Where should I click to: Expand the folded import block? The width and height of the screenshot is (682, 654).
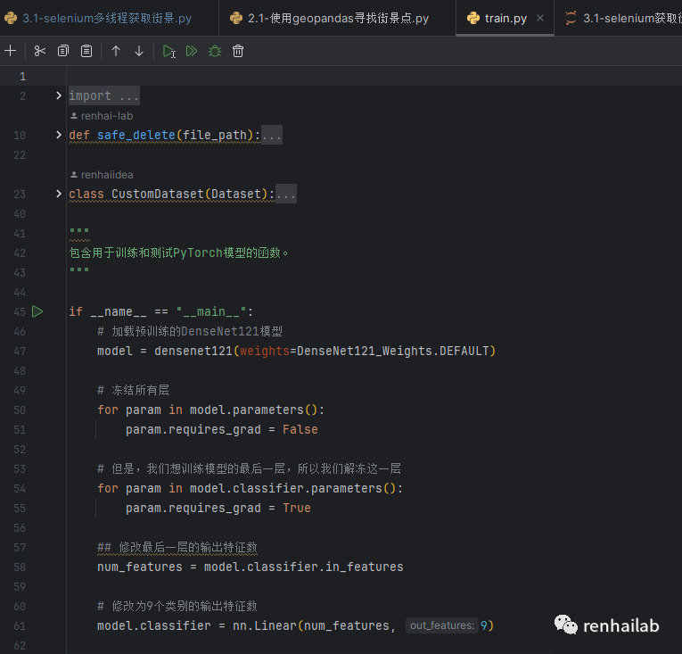(59, 95)
